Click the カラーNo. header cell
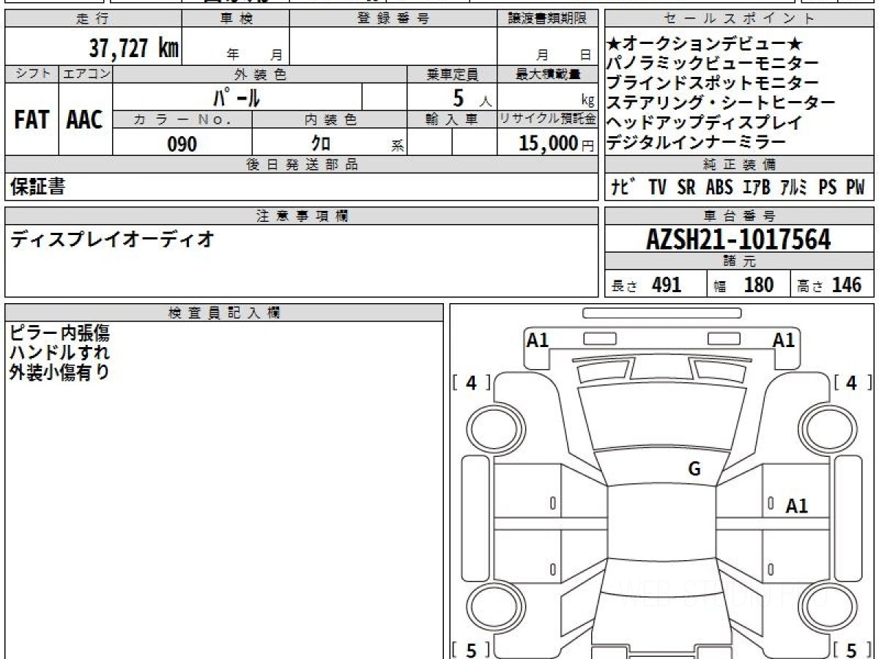 pos(182,119)
